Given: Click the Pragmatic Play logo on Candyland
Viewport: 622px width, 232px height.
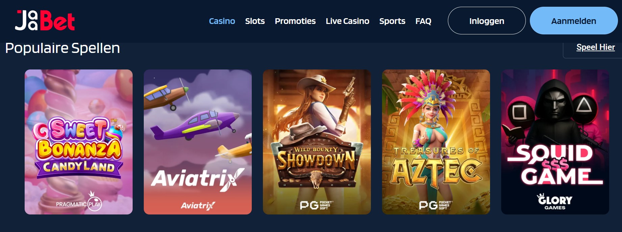Looking at the screenshot, I should click(x=79, y=202).
